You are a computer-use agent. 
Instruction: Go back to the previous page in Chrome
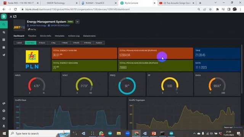(4, 9)
